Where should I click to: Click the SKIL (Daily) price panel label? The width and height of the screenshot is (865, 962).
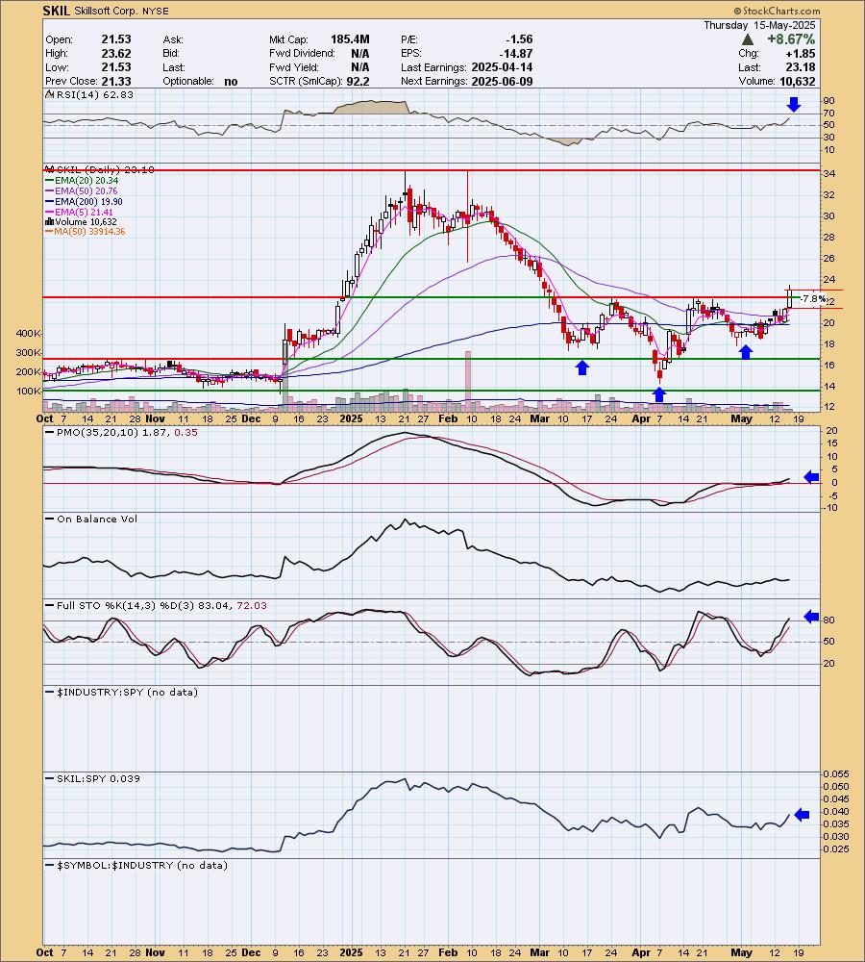tap(99, 169)
